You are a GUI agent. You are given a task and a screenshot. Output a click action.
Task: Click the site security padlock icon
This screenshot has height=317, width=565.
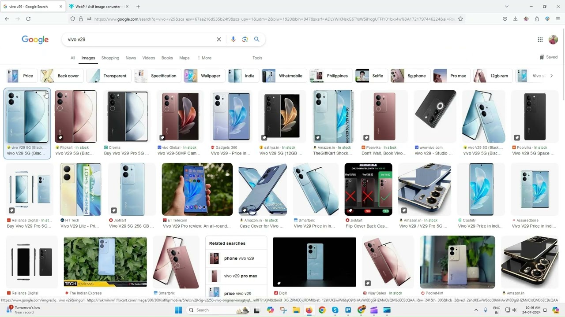coord(81,19)
